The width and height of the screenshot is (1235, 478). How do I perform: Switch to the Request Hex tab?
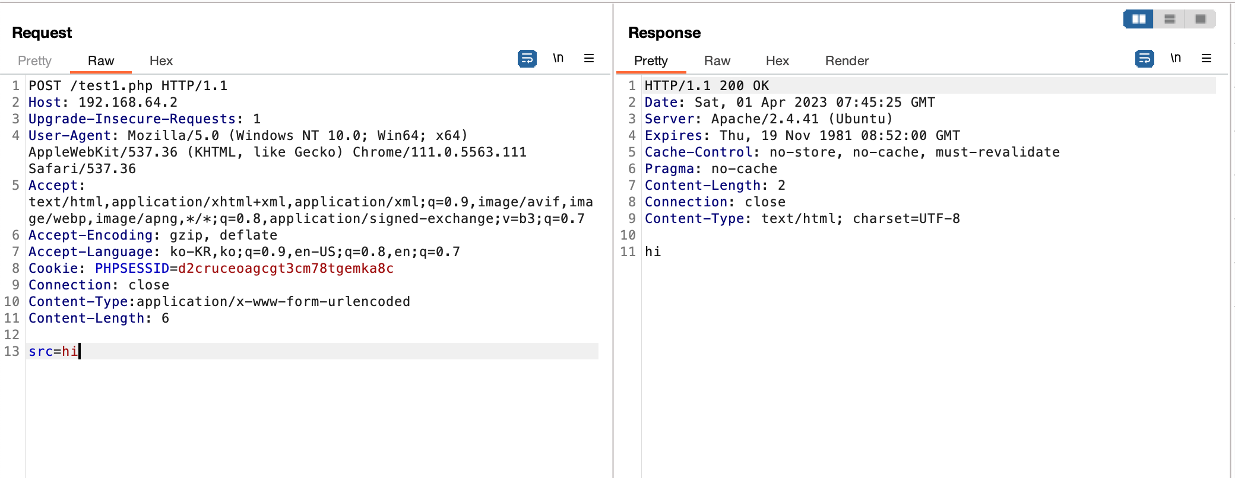coord(161,60)
